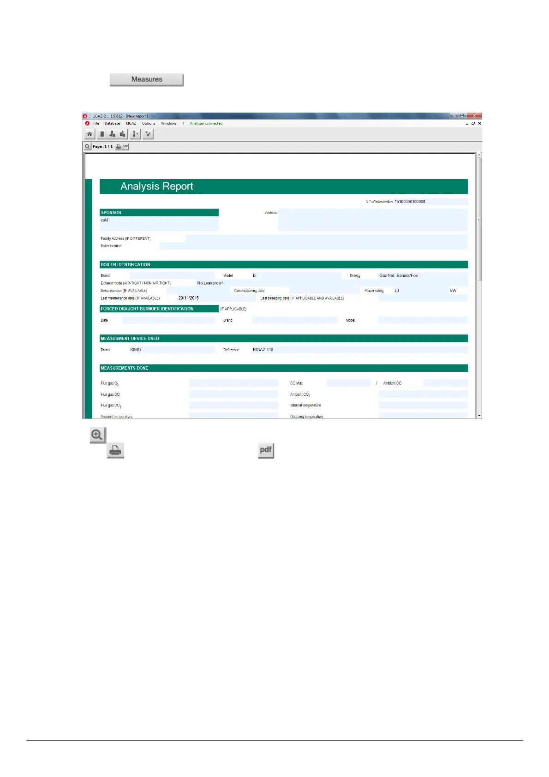Click the forced draught burner Model field
Viewport: 549px width, 777px height.
(423, 320)
